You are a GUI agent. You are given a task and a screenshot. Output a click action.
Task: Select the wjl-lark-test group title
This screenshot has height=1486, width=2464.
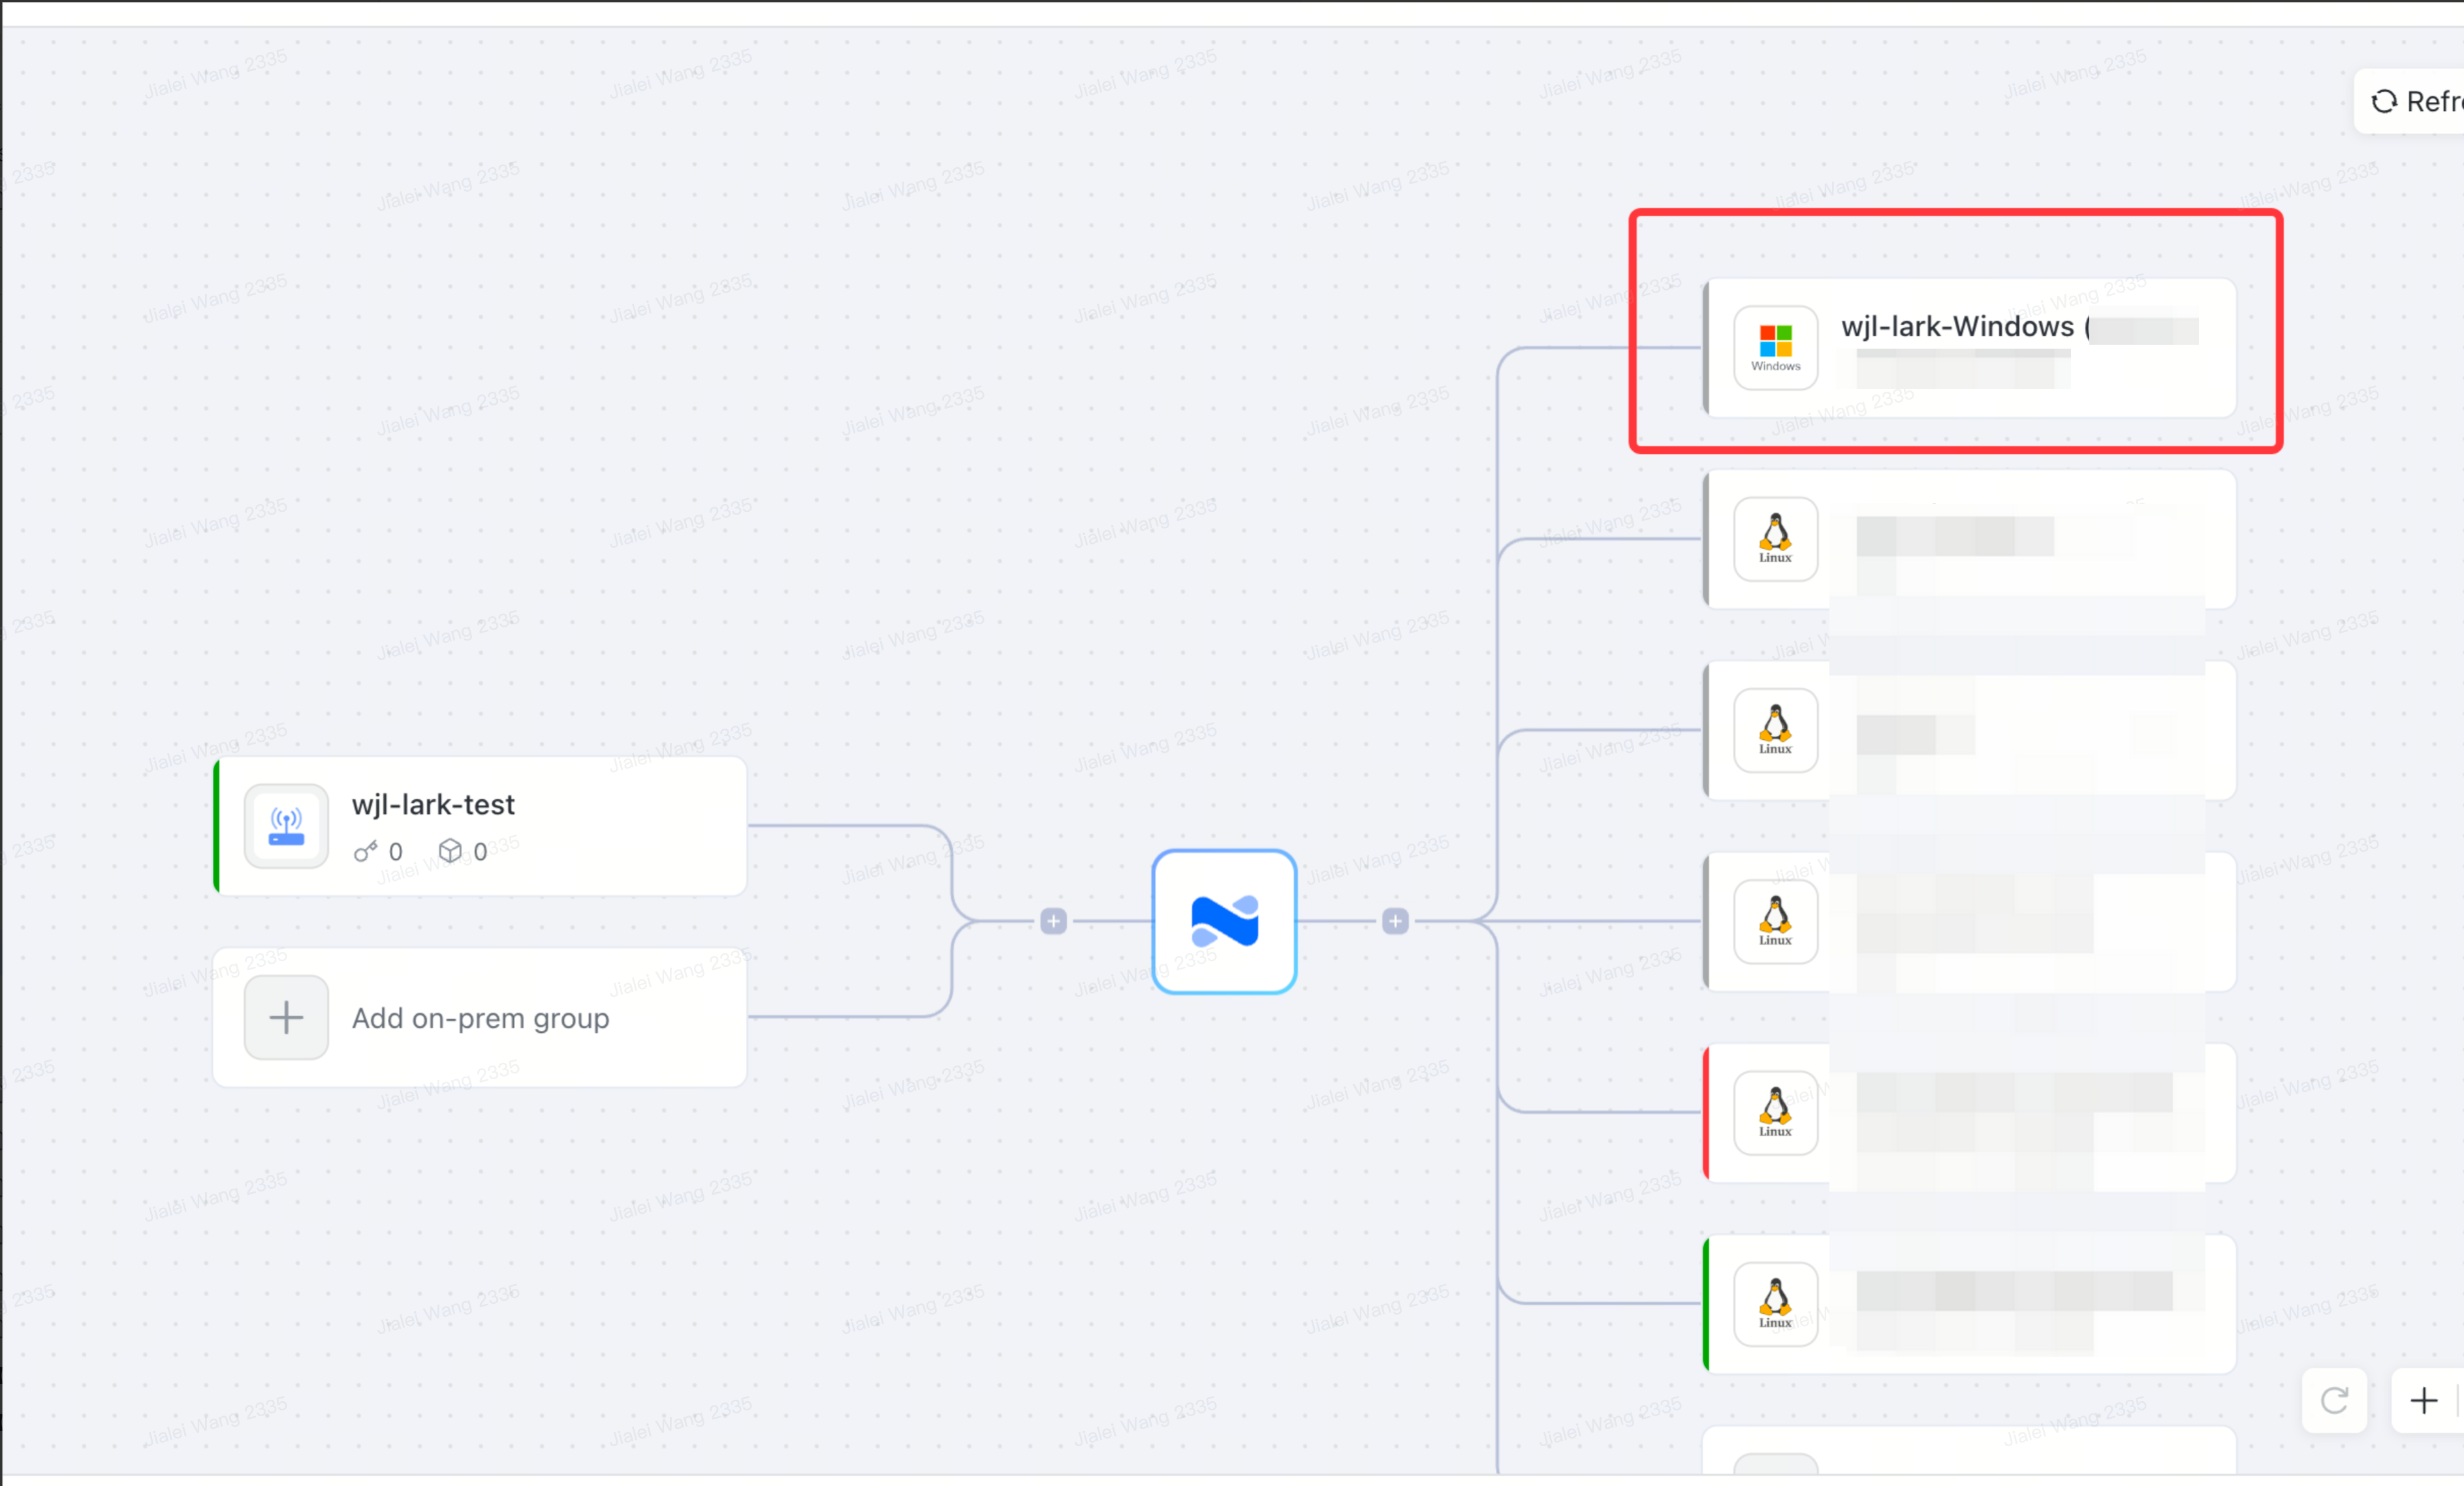click(x=433, y=804)
